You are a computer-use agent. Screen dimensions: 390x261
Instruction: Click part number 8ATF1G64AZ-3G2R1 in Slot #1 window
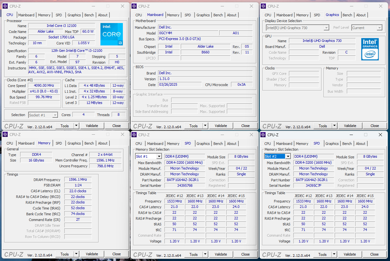(x=185, y=180)
